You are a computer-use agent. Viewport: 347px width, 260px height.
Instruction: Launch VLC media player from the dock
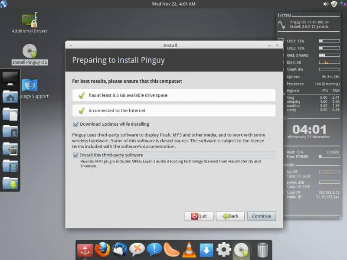point(189,250)
